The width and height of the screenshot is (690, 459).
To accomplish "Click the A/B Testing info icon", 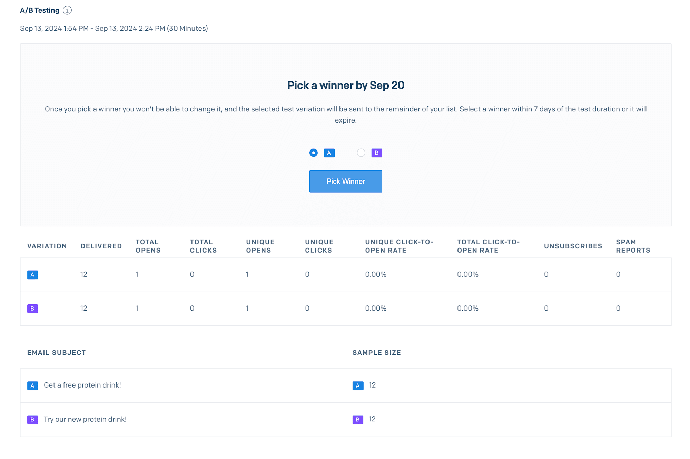I will coord(67,10).
